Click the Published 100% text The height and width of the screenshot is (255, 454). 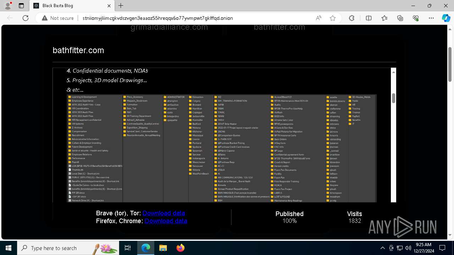[x=289, y=217]
